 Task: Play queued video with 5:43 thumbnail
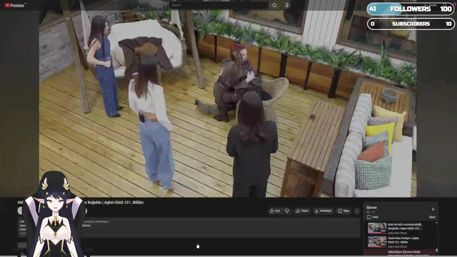coord(377,228)
